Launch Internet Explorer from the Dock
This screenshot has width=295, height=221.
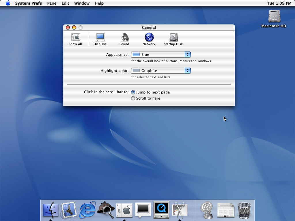coord(88,210)
